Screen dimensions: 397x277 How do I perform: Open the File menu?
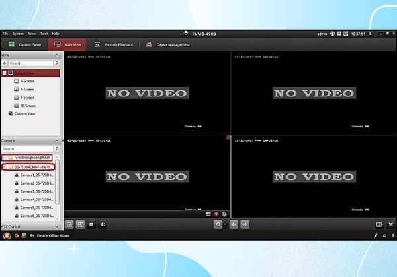[x=5, y=34]
